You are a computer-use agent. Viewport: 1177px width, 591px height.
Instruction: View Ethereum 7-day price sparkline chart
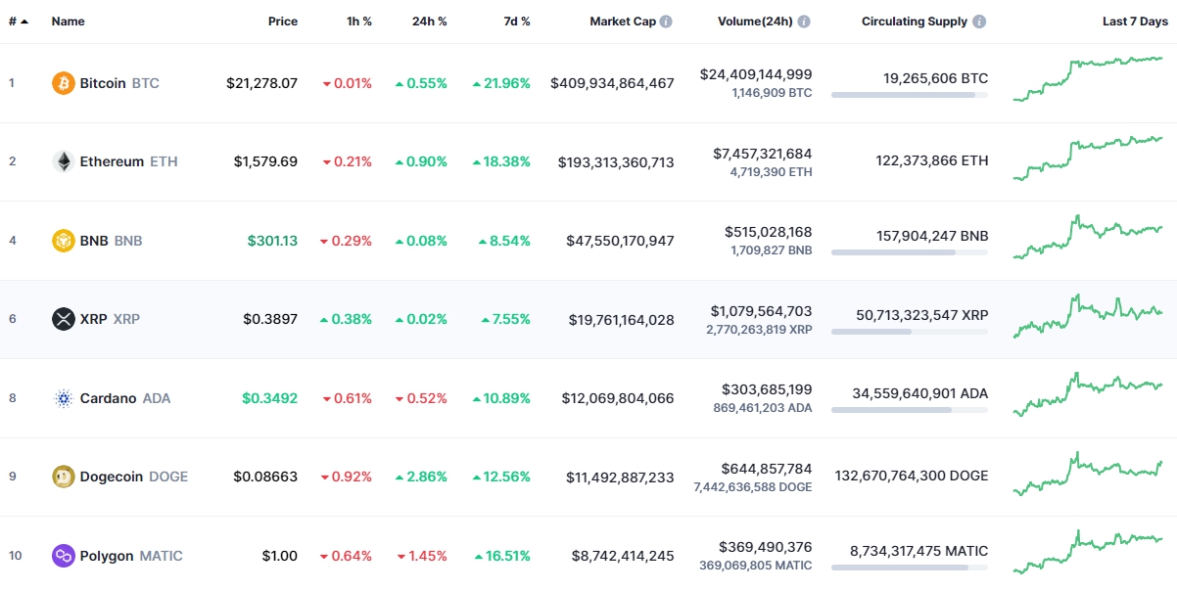click(x=1088, y=158)
